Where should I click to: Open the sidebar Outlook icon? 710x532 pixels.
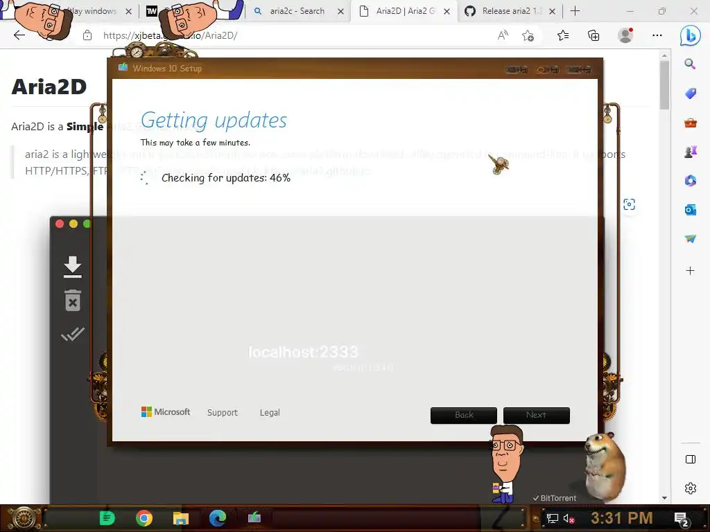click(690, 209)
